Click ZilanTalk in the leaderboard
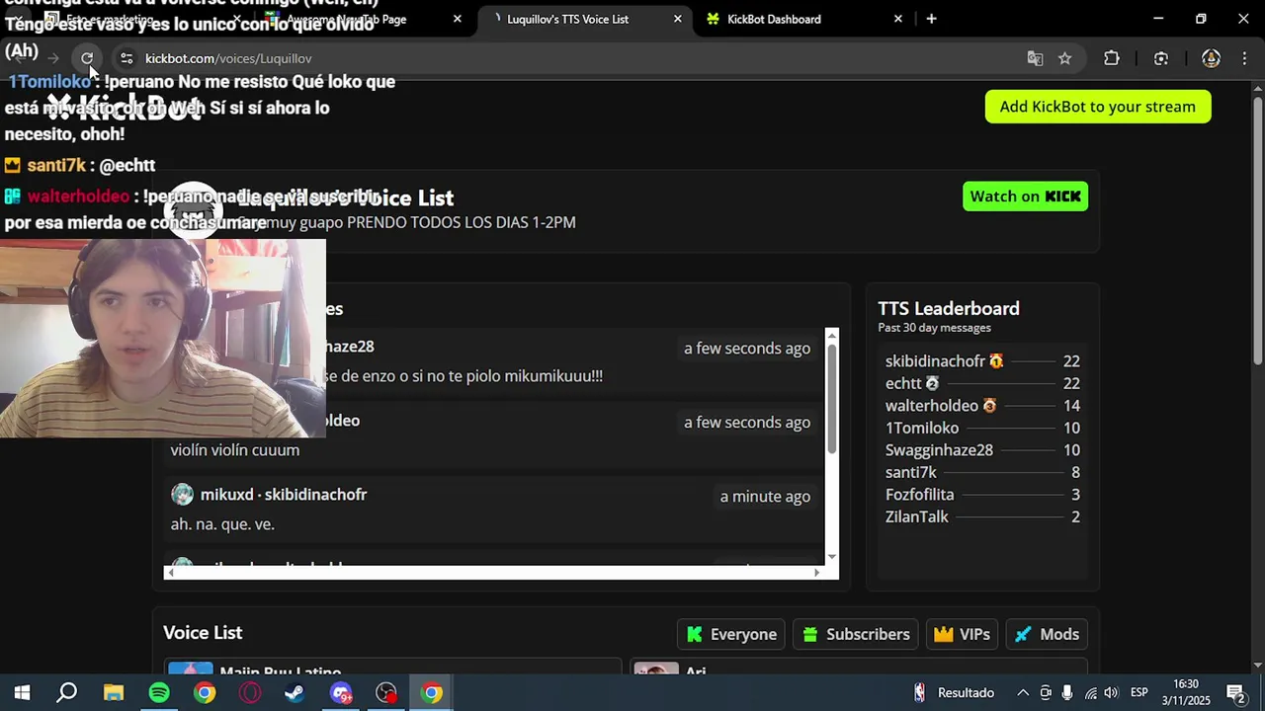This screenshot has width=1265, height=711. (x=917, y=516)
